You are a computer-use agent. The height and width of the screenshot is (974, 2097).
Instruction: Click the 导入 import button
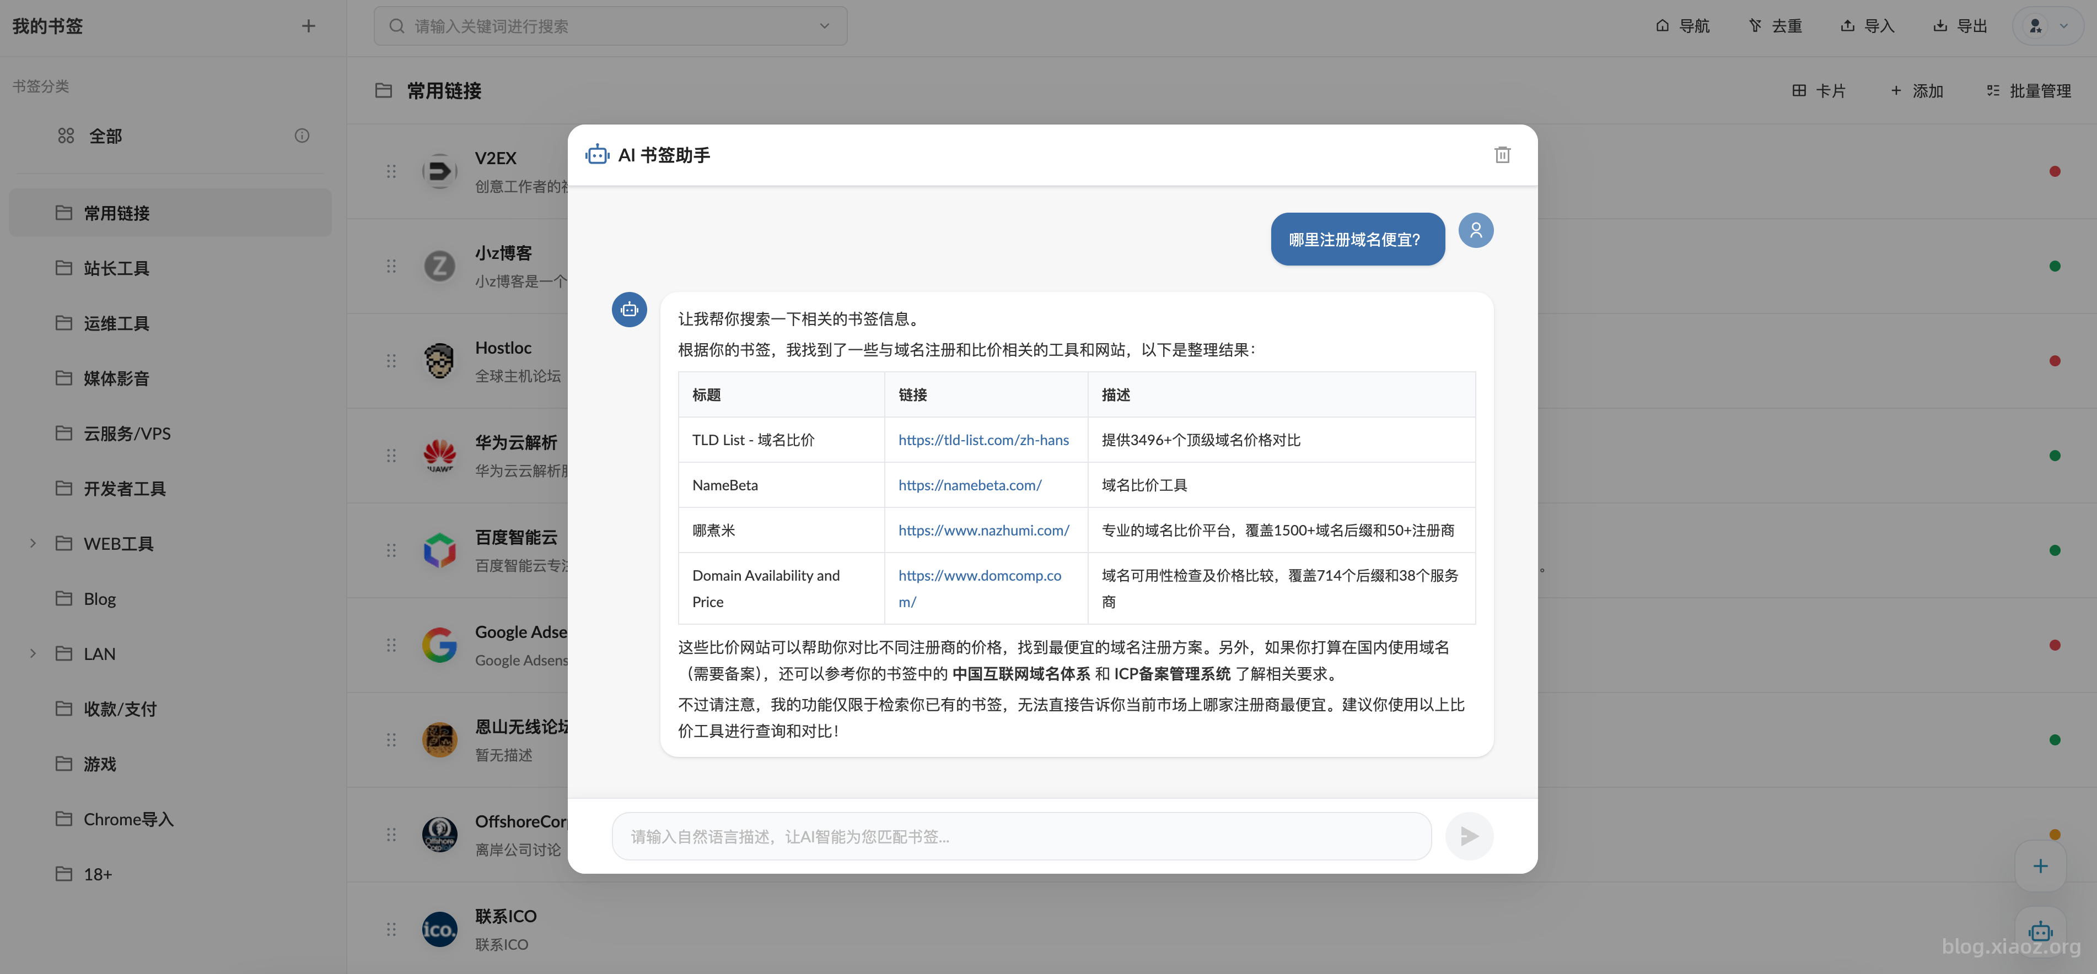[x=1868, y=26]
